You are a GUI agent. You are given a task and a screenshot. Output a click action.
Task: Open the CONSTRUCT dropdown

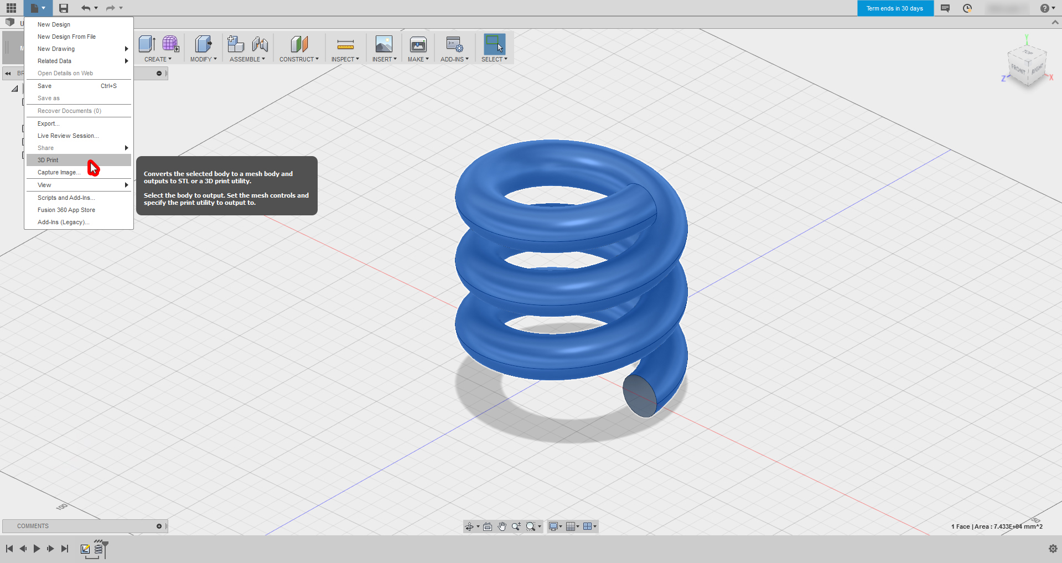pos(299,59)
